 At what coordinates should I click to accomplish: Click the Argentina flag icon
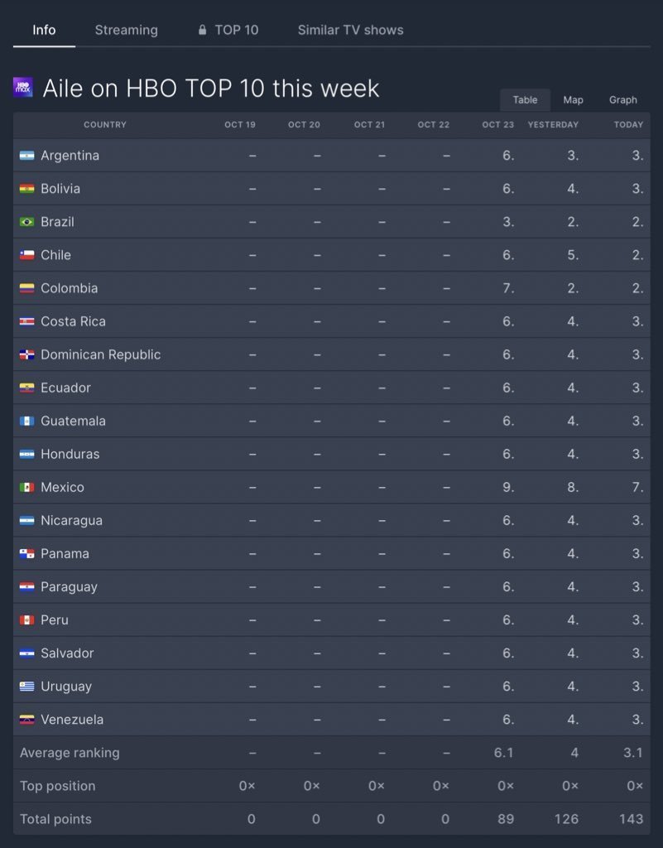pos(27,156)
